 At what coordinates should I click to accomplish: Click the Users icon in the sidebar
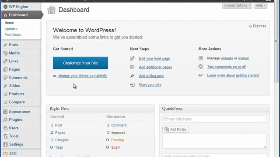tap(5, 128)
